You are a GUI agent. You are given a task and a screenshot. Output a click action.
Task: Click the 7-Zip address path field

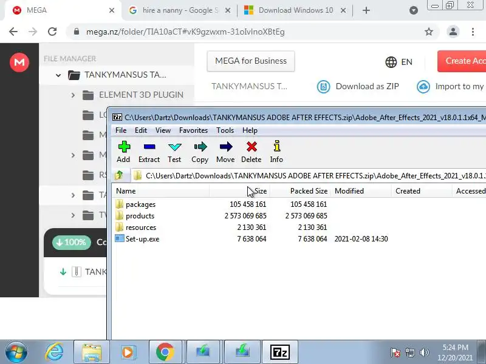309,176
